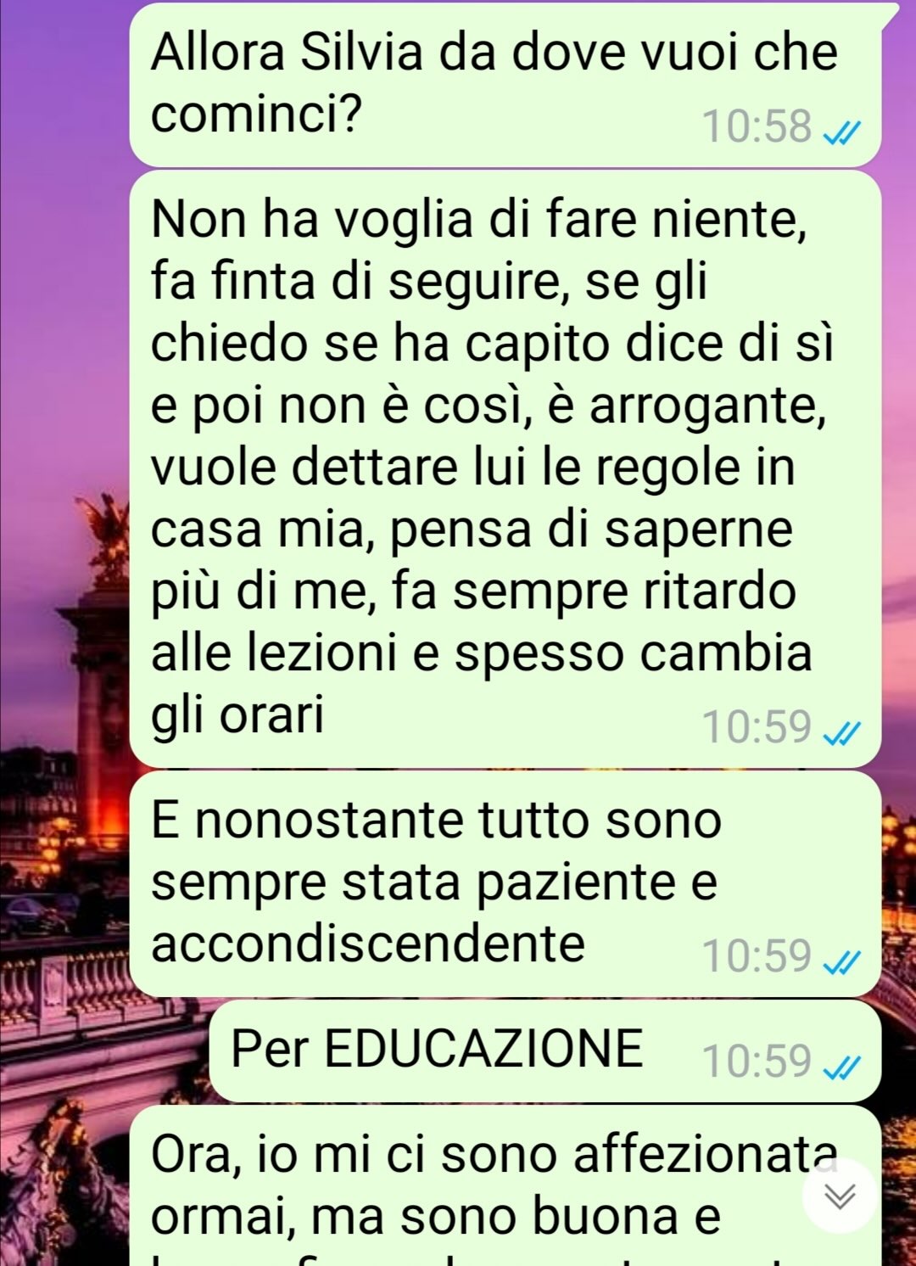916x1266 pixels.
Task: Tap the 10:58 timestamp on first message
Action: (757, 126)
